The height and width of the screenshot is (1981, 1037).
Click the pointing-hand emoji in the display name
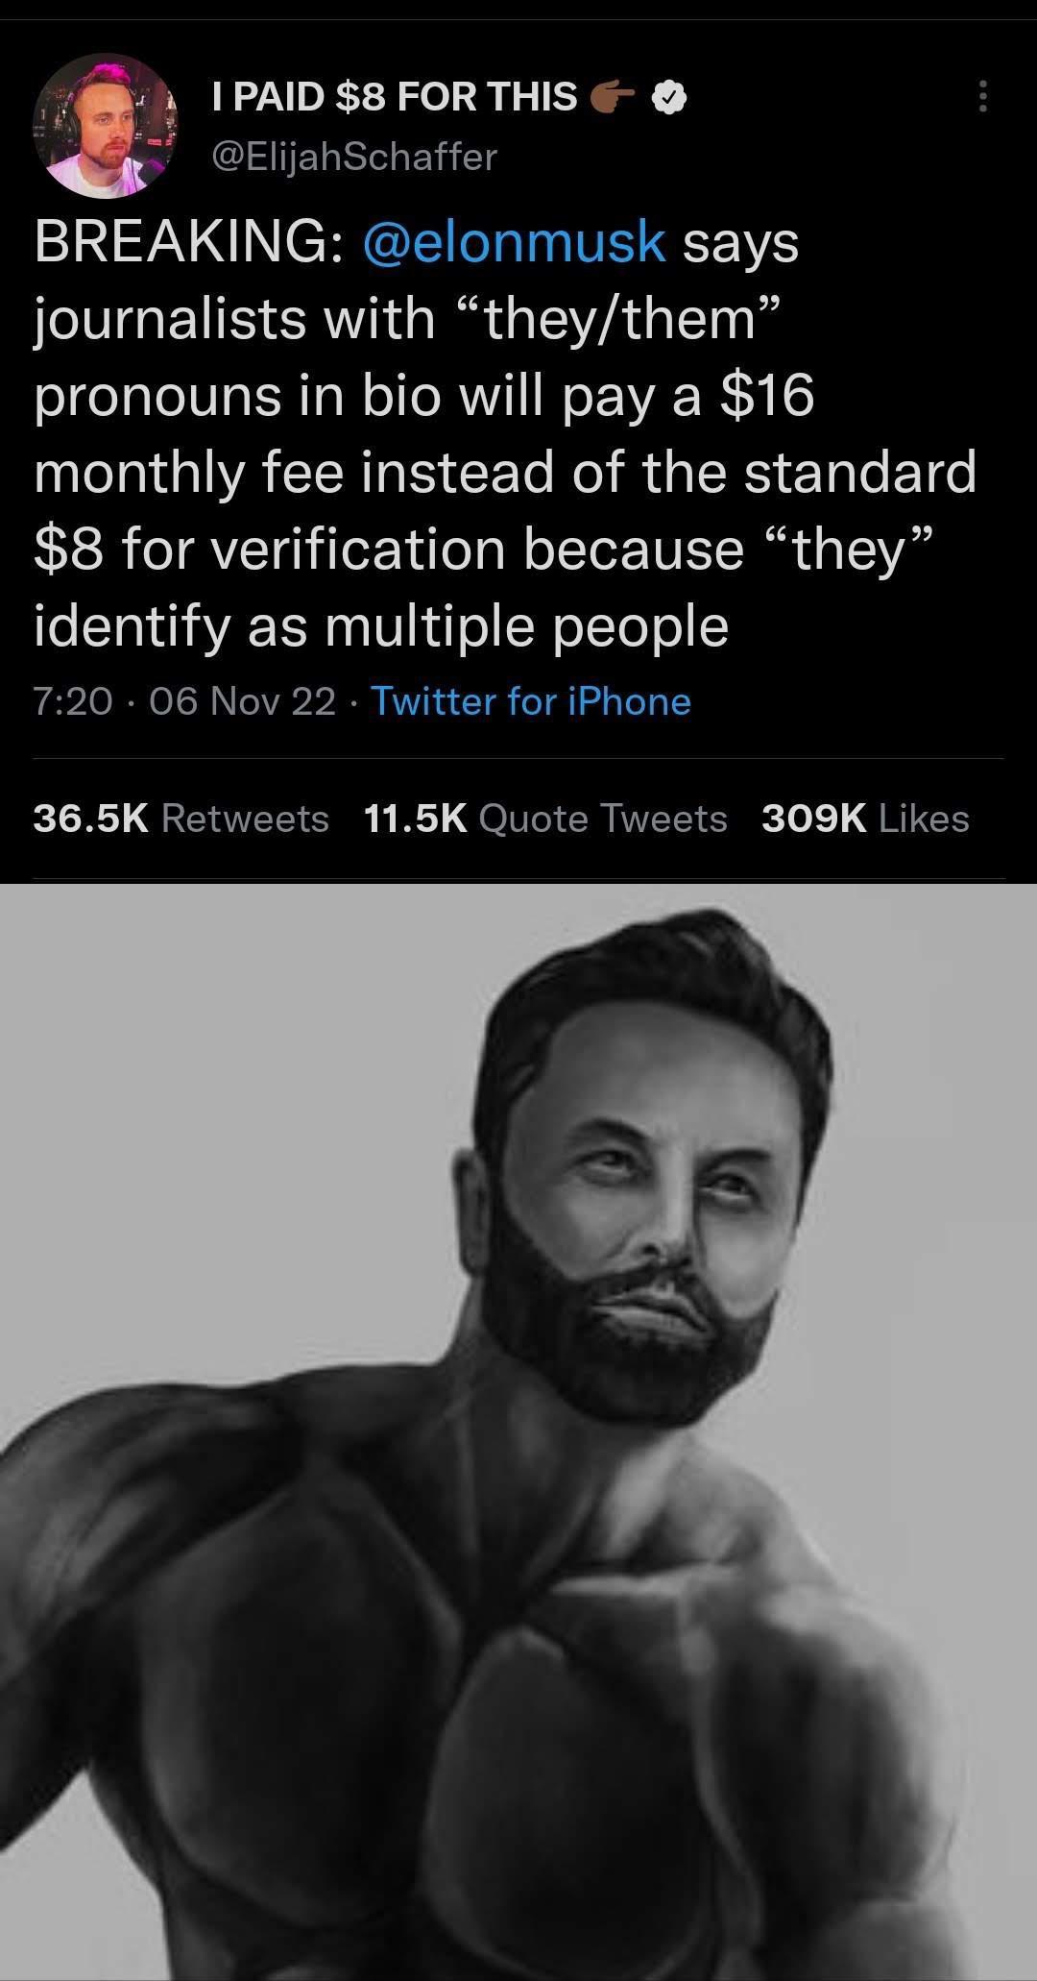(x=613, y=96)
